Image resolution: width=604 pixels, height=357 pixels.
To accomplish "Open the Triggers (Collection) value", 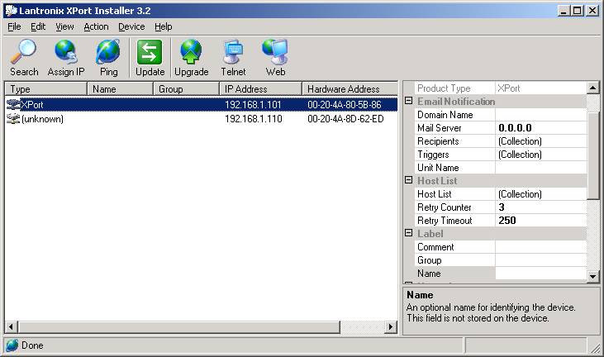I will click(x=541, y=155).
